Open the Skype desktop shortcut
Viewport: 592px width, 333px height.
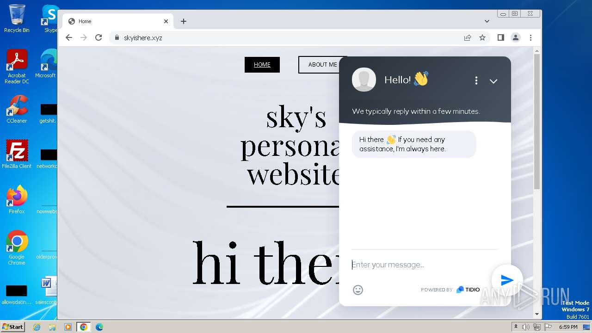50,19
